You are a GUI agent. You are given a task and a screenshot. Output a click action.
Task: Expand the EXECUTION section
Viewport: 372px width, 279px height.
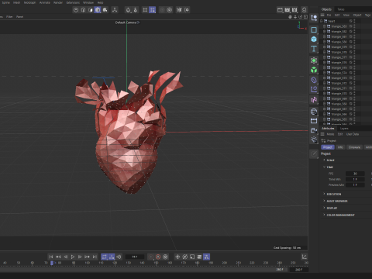pyautogui.click(x=324, y=194)
